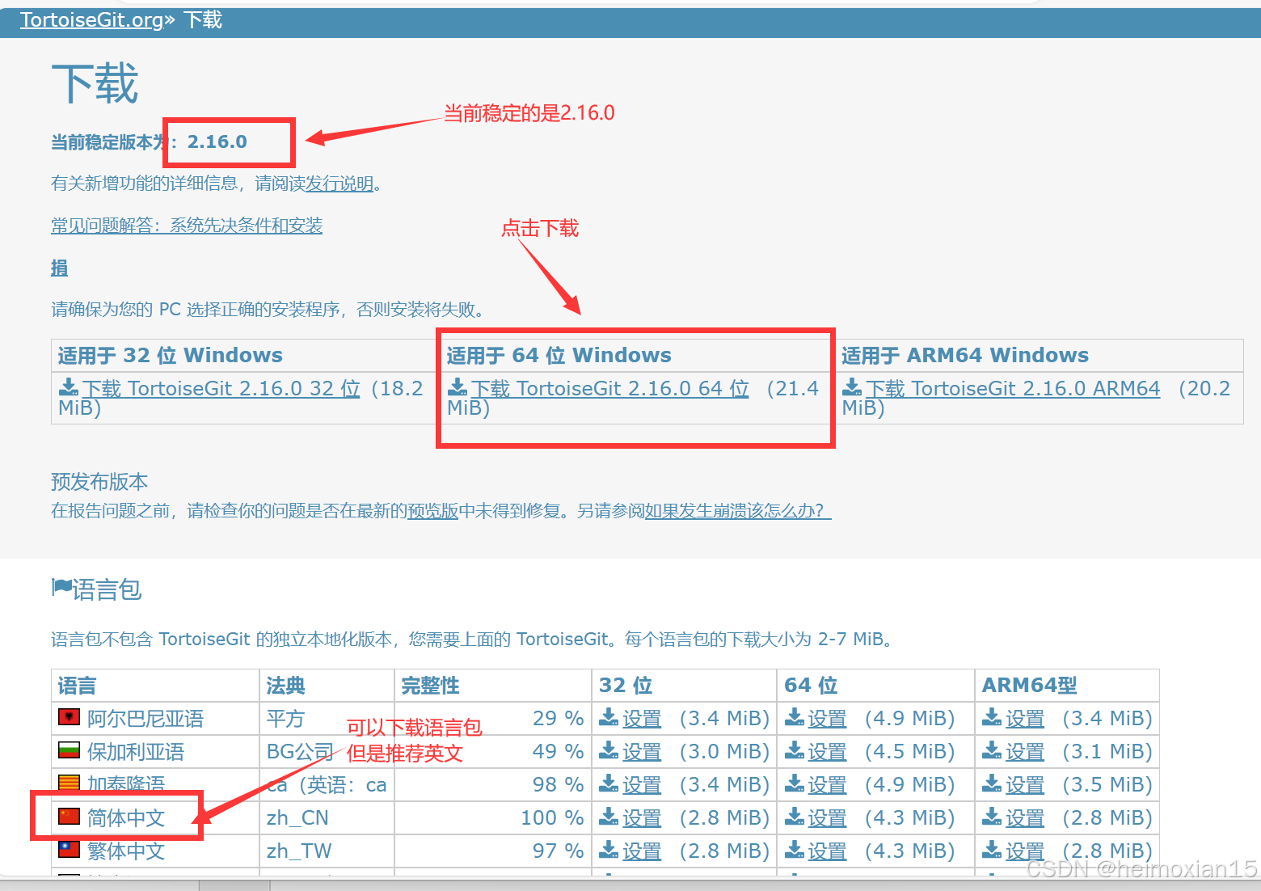Click the download icon for 繁体中文 64 位
The width and height of the screenshot is (1261, 891).
(x=795, y=850)
